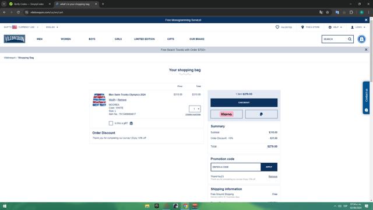
Task: Open a new browser tab
Action: pos(103,4)
